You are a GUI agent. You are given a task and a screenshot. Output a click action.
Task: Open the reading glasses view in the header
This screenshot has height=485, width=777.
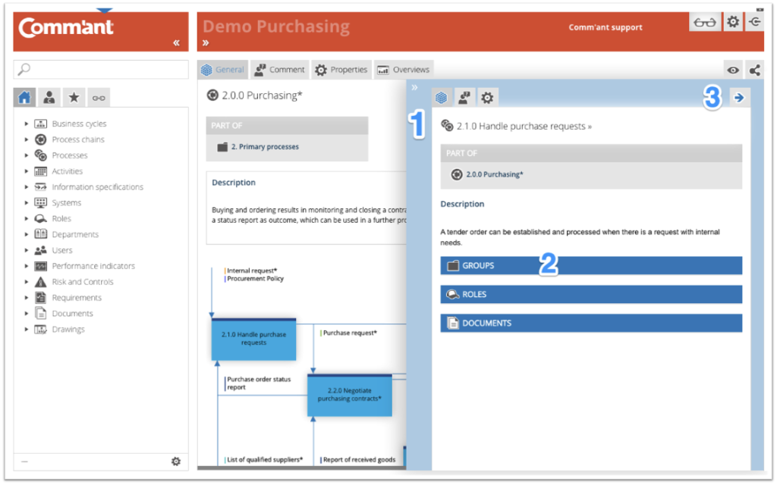pos(704,22)
